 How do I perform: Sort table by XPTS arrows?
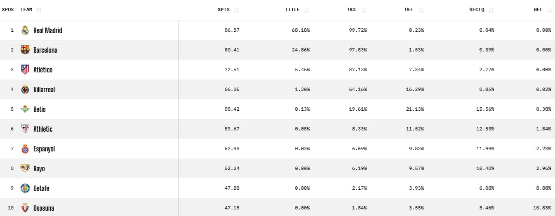236,10
